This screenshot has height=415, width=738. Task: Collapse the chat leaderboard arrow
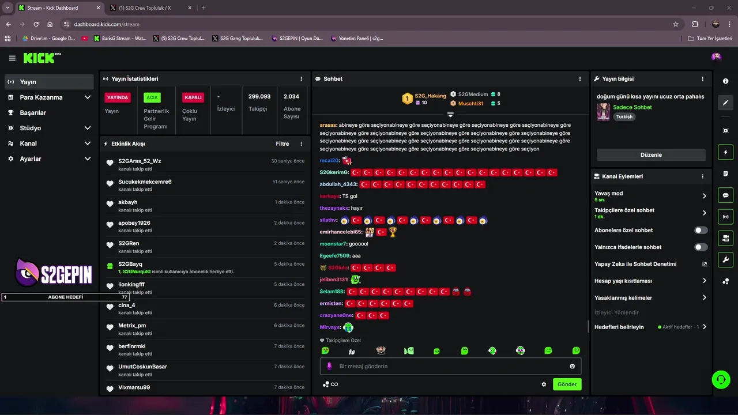[450, 114]
